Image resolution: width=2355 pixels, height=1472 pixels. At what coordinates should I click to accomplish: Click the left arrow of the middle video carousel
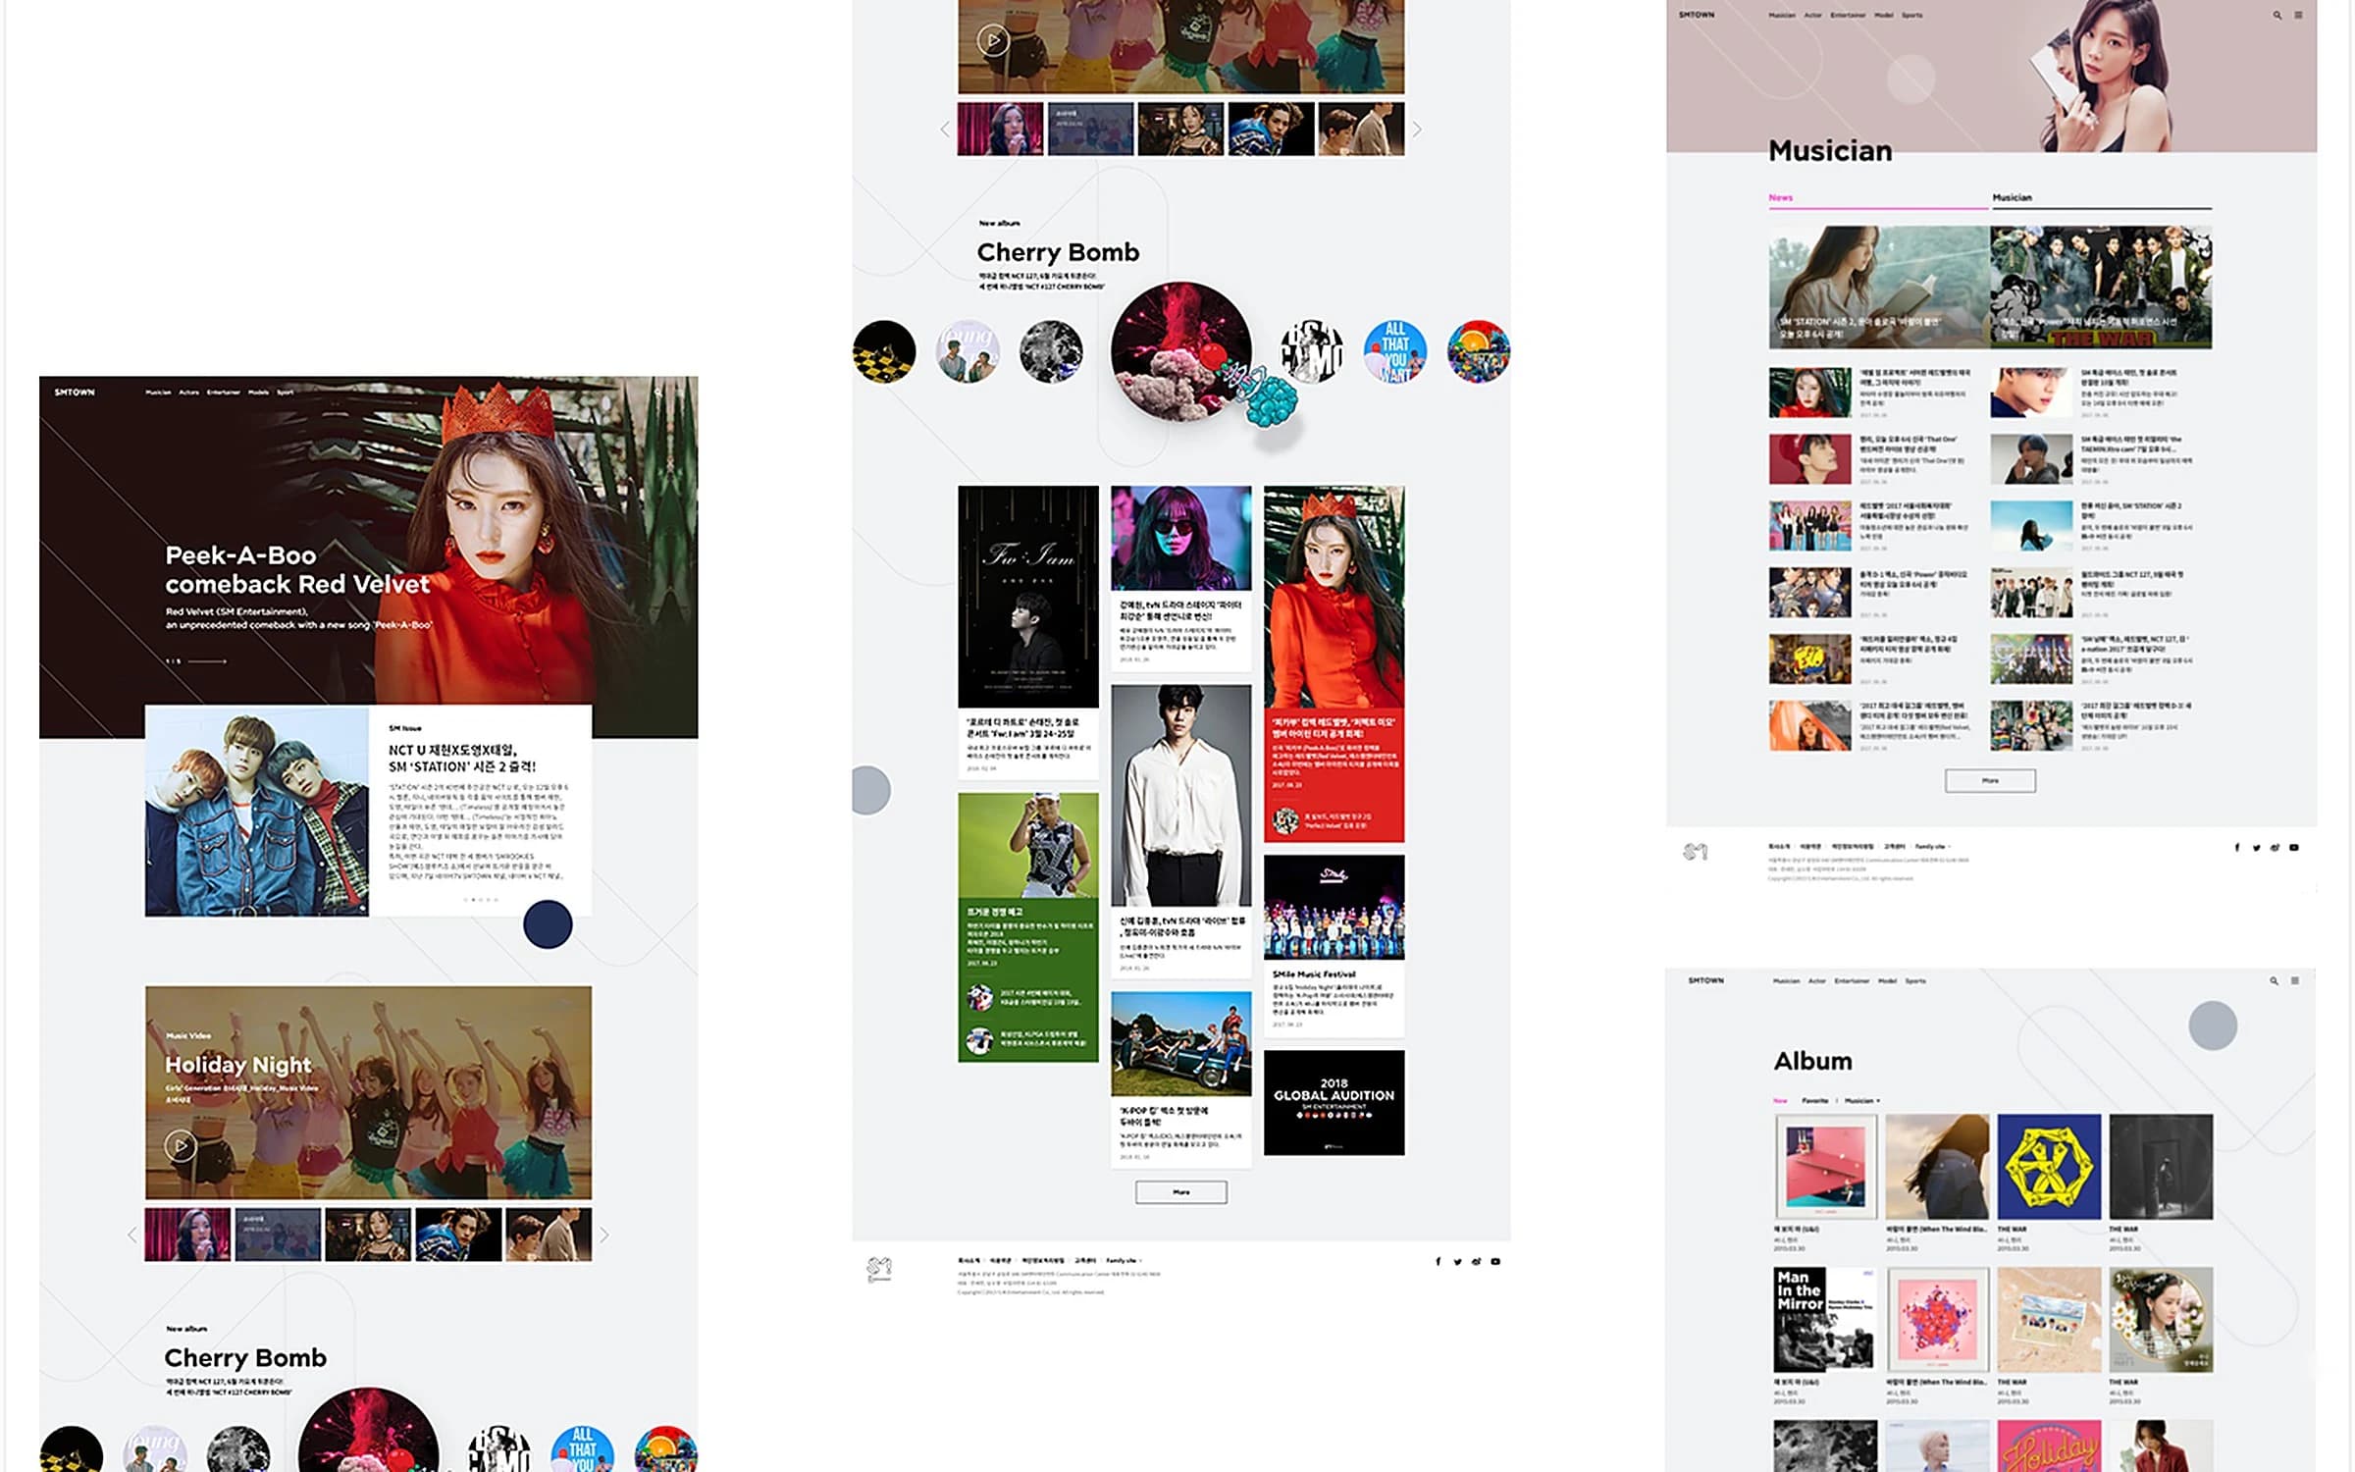944,130
